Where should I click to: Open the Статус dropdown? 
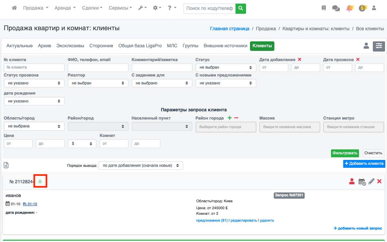coord(226,68)
